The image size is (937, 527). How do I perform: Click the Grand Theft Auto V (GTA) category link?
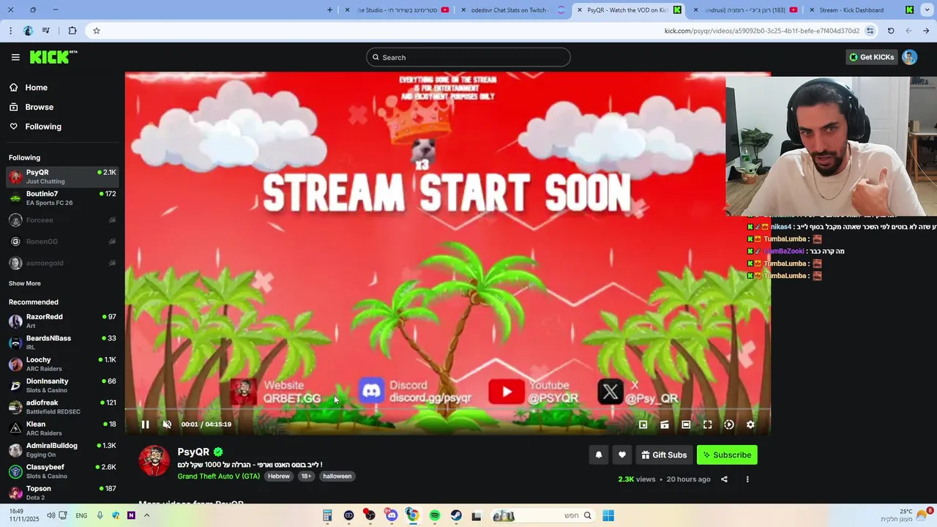click(x=218, y=476)
